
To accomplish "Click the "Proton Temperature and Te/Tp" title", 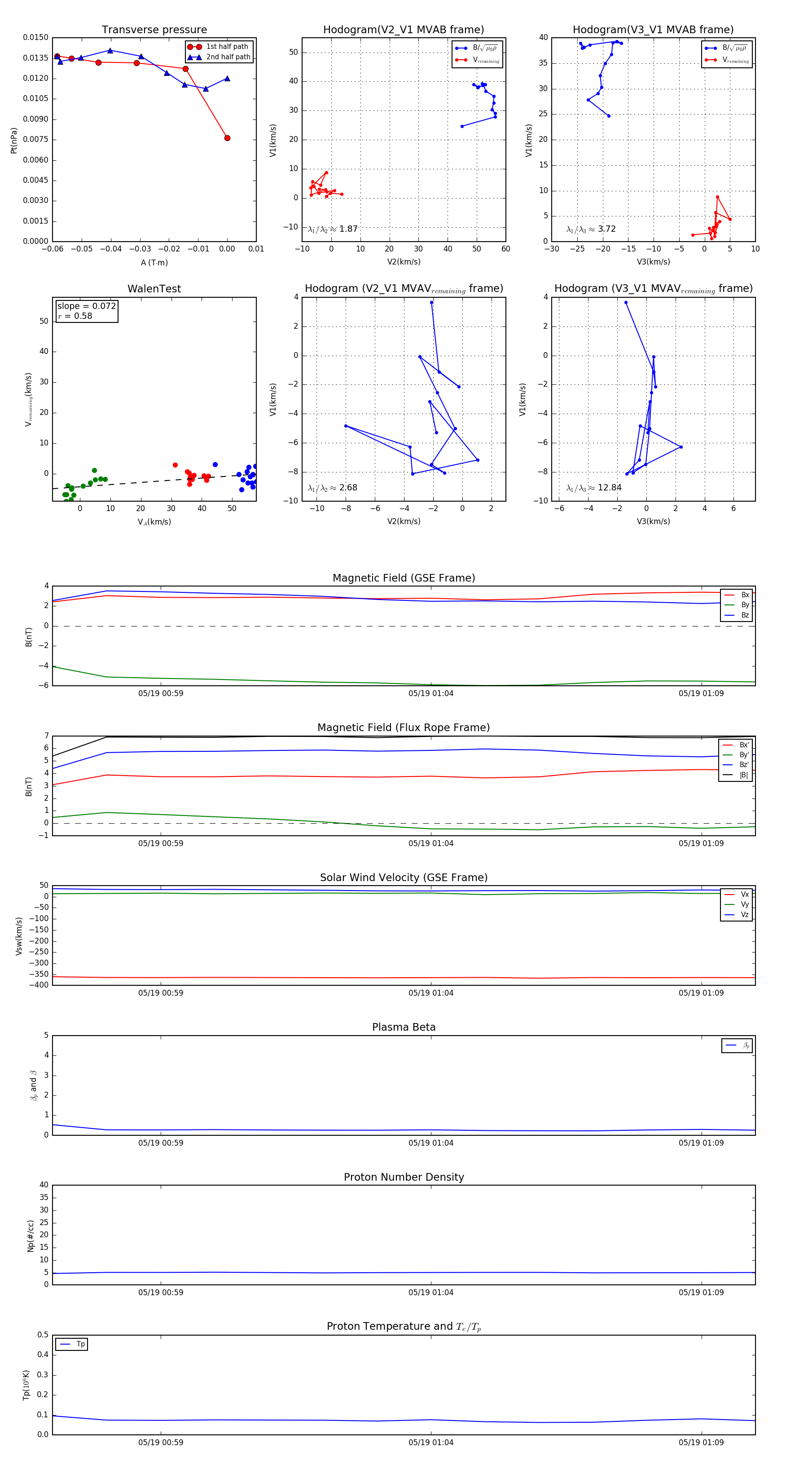I will (404, 1327).
